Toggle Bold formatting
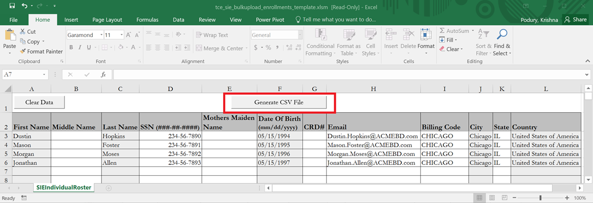 tap(71, 47)
